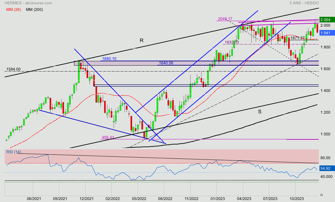Click the "07/2023" date axis label

click(x=270, y=199)
